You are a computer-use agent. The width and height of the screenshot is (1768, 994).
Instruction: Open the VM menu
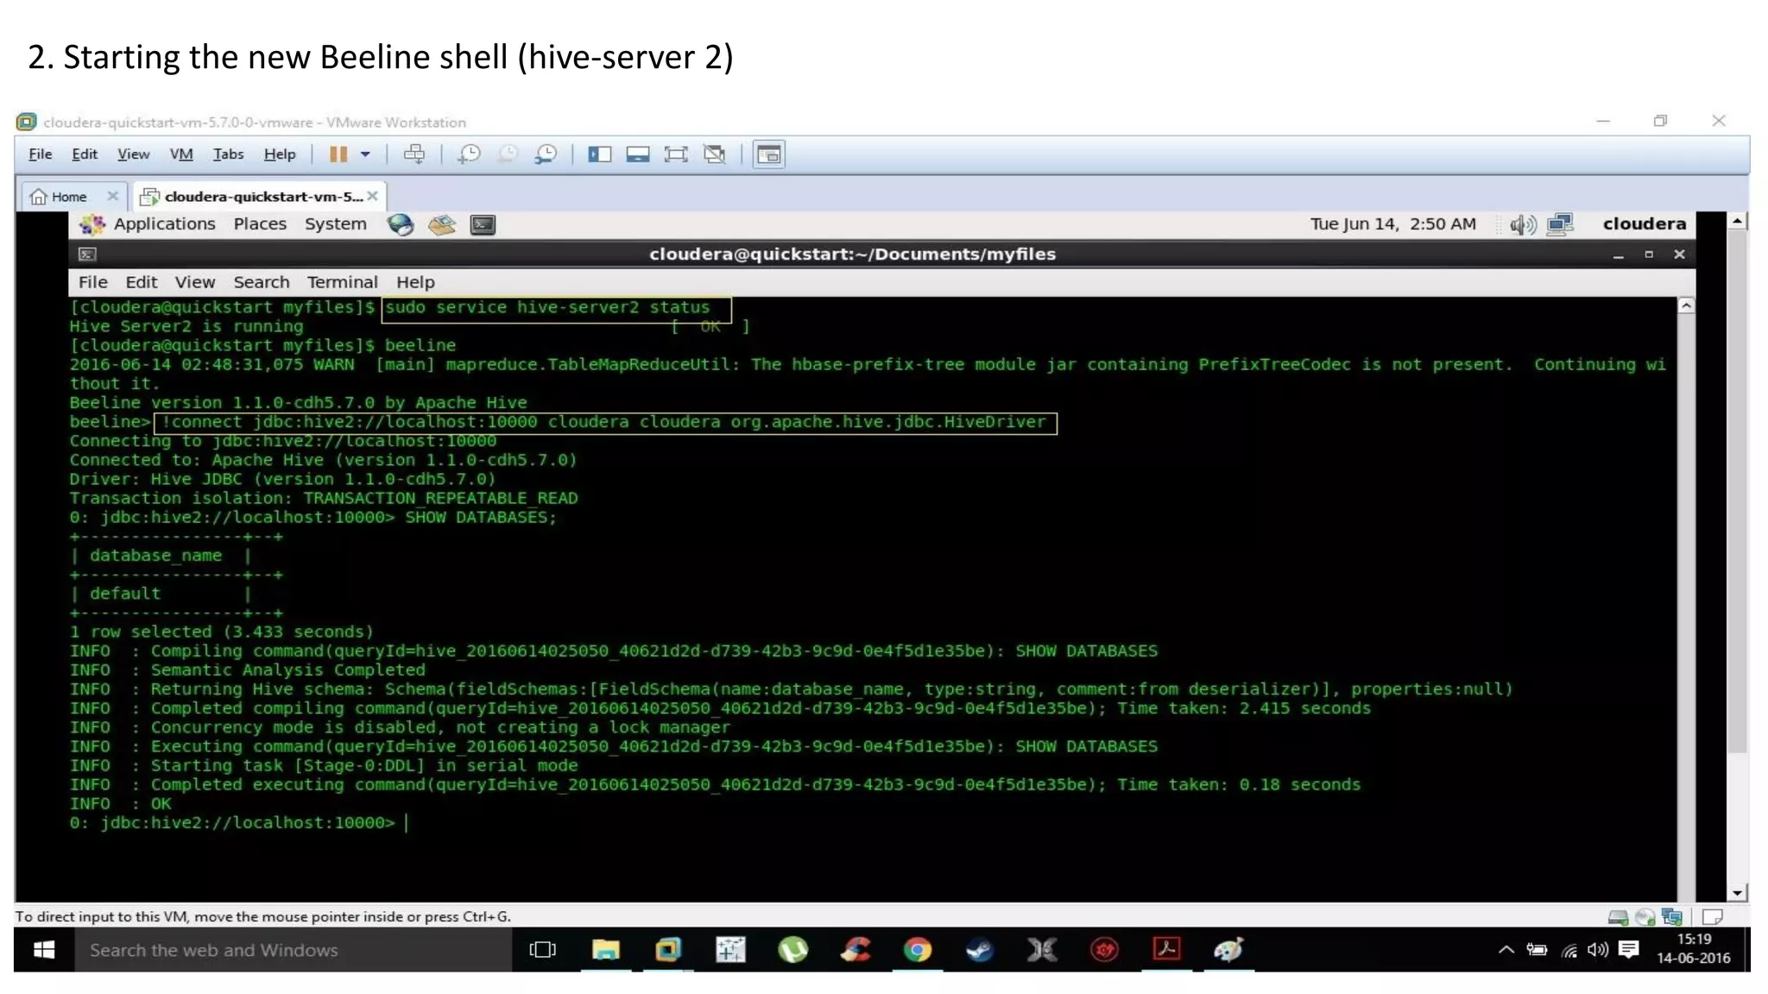click(x=181, y=154)
